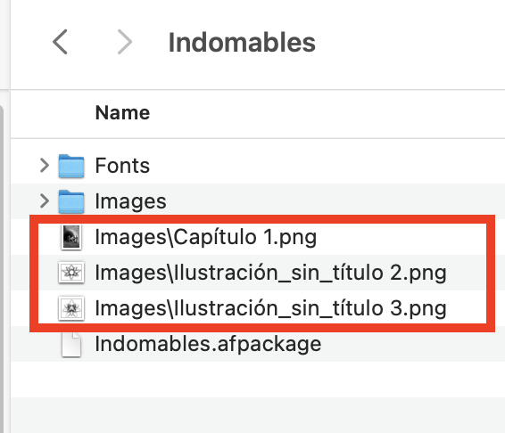Click the Ilustración_sin_título 3.png thumbnail icon
The height and width of the screenshot is (433, 505).
point(71,308)
